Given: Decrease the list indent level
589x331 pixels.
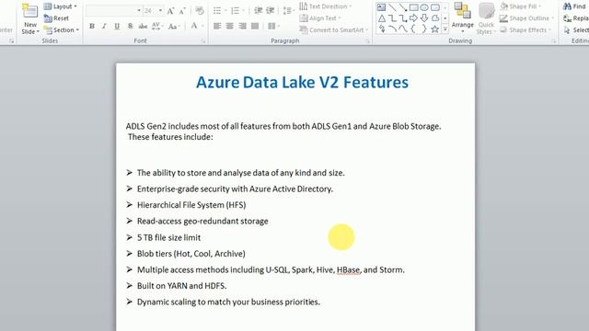Looking at the screenshot, I should coord(258,10).
